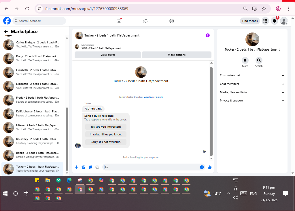
Task: Send 'Yes, are you interested?' quick response
Action: point(106,127)
